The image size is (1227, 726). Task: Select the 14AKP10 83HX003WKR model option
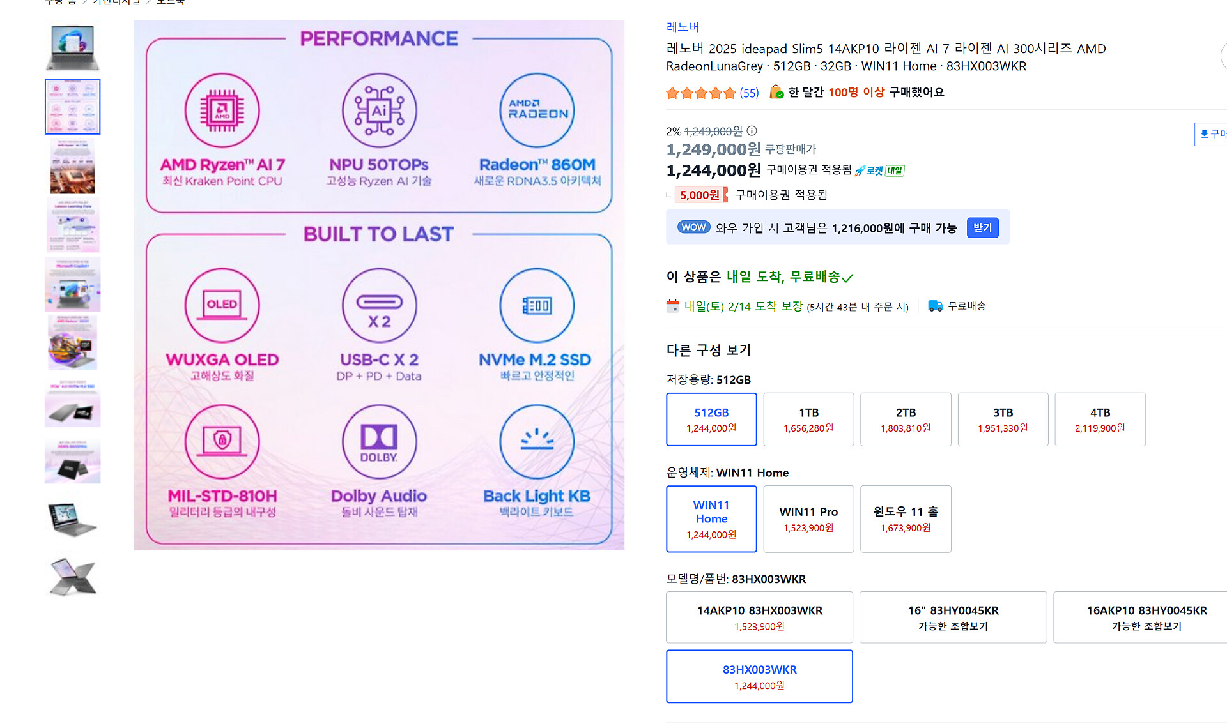pos(759,617)
